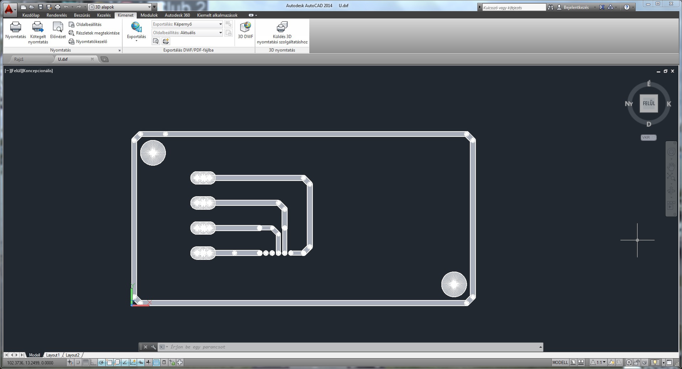Click the export options icon with lightning bolt
This screenshot has width=682, height=369.
click(166, 41)
